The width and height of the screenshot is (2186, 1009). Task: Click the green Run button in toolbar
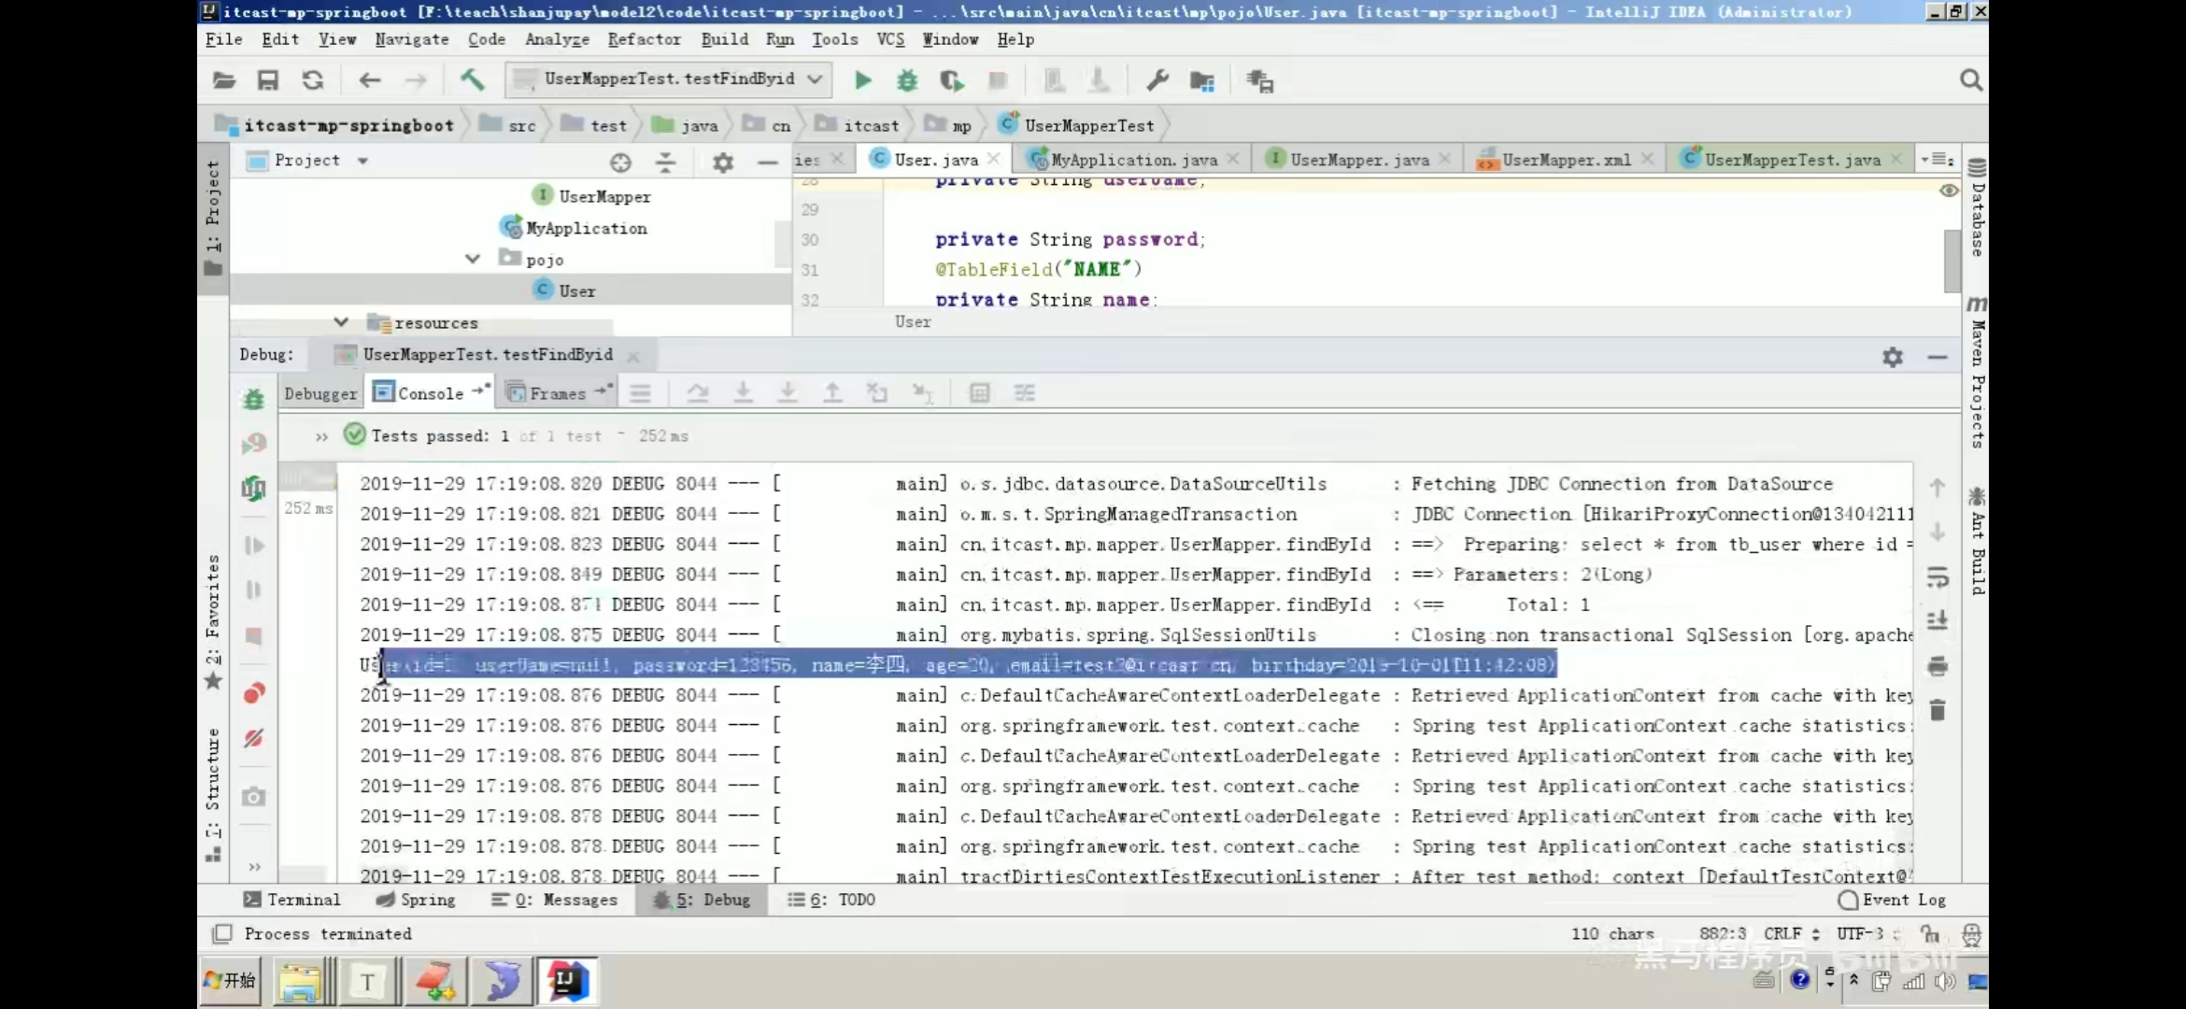(862, 80)
